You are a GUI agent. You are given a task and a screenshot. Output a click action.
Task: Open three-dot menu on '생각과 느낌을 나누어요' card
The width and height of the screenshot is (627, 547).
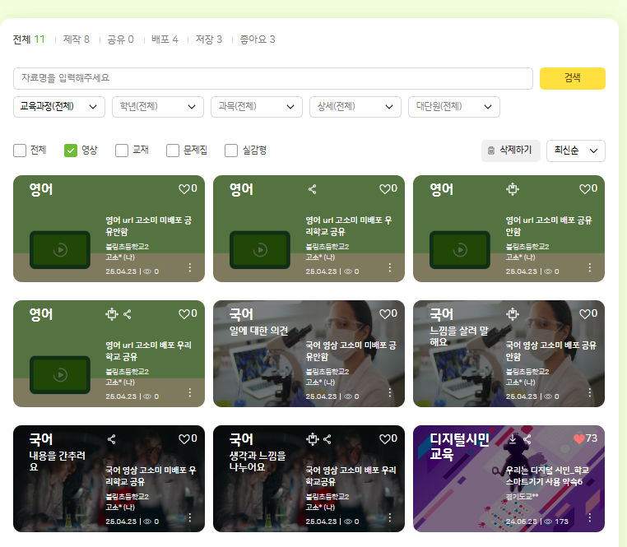[x=390, y=517]
